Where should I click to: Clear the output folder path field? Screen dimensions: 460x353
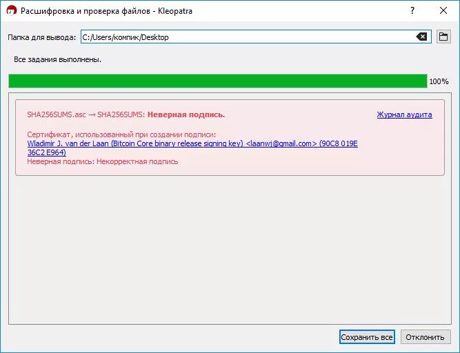421,37
